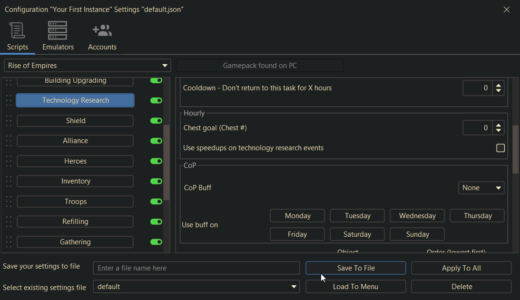Grab the Technology Research drag handle
520x300 pixels.
[x=9, y=100]
